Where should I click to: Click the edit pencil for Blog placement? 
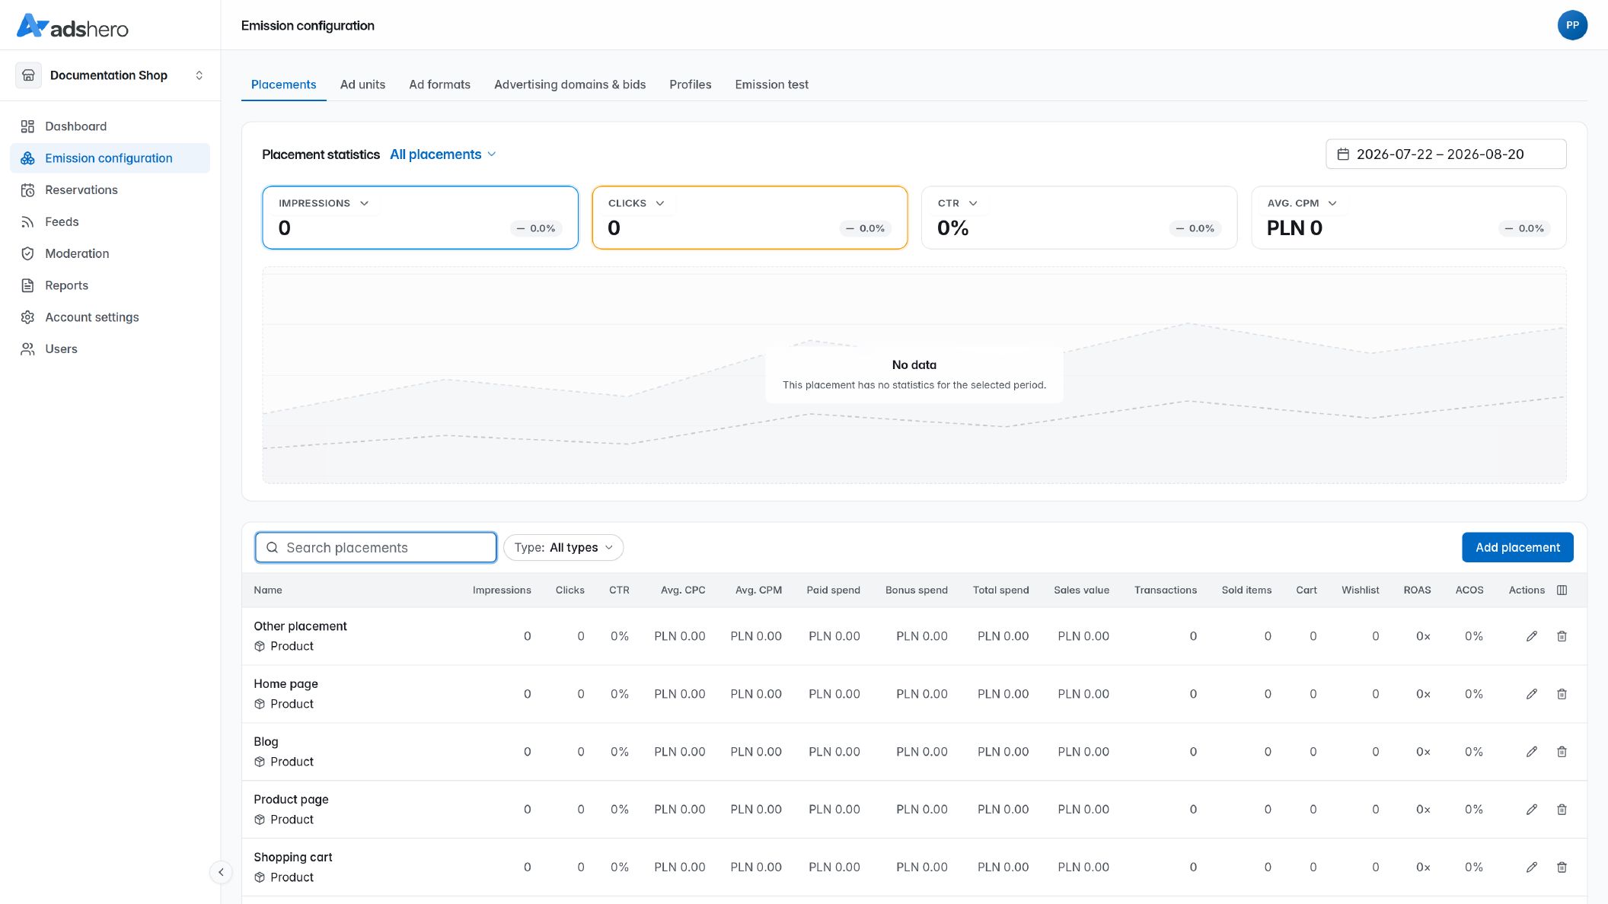1532,752
